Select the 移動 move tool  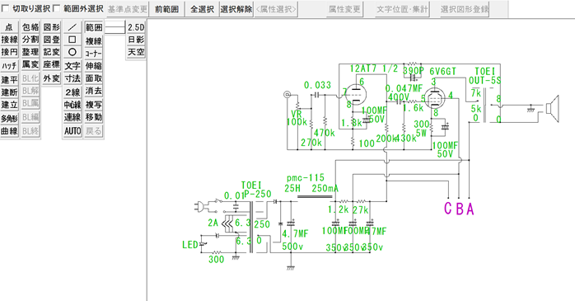click(94, 117)
